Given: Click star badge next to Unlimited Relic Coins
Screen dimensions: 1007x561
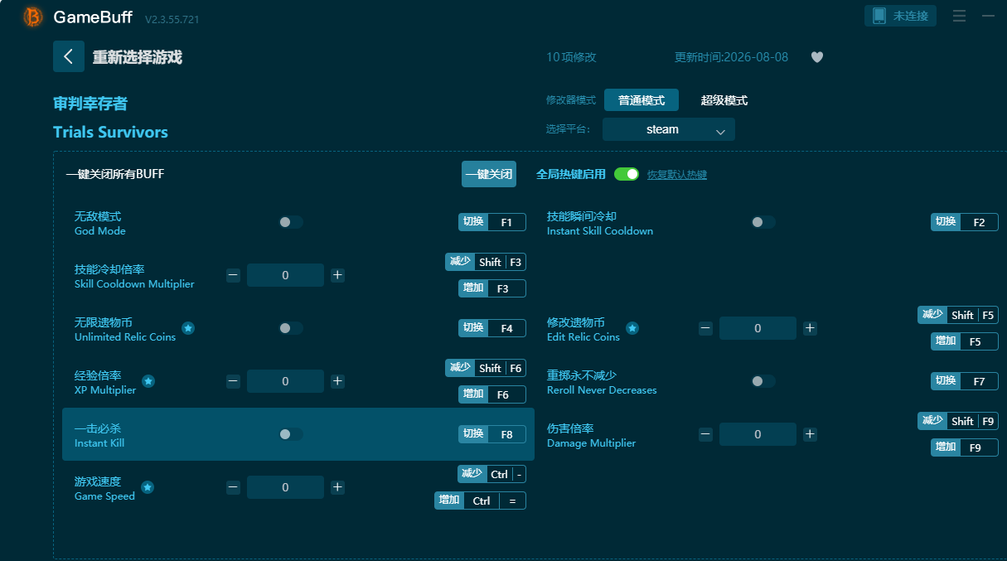Looking at the screenshot, I should coord(188,328).
